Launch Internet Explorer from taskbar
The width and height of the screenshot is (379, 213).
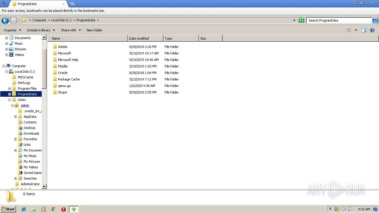pyautogui.click(x=24, y=209)
